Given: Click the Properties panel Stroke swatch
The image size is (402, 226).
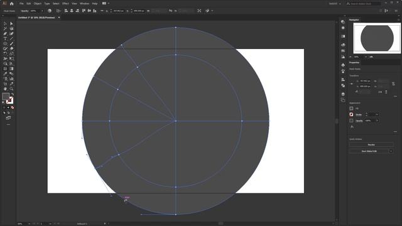Looking at the screenshot, I should coord(351,114).
